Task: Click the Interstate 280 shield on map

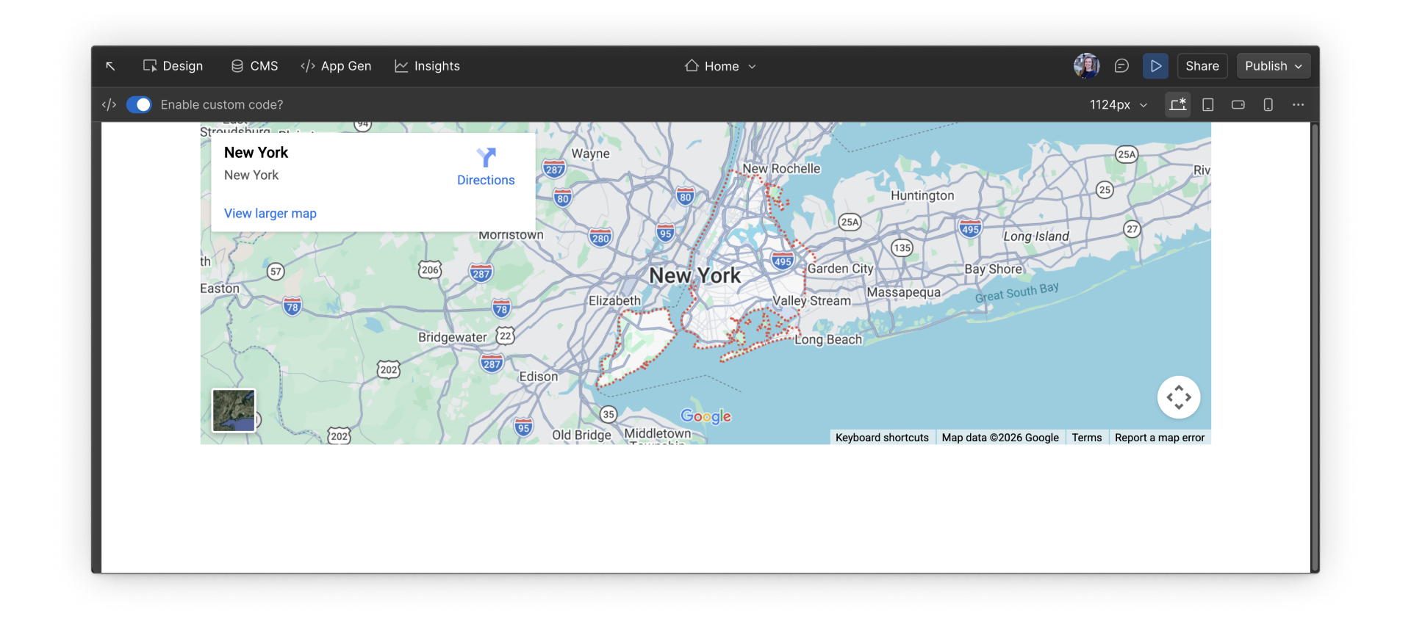Action: [x=600, y=237]
